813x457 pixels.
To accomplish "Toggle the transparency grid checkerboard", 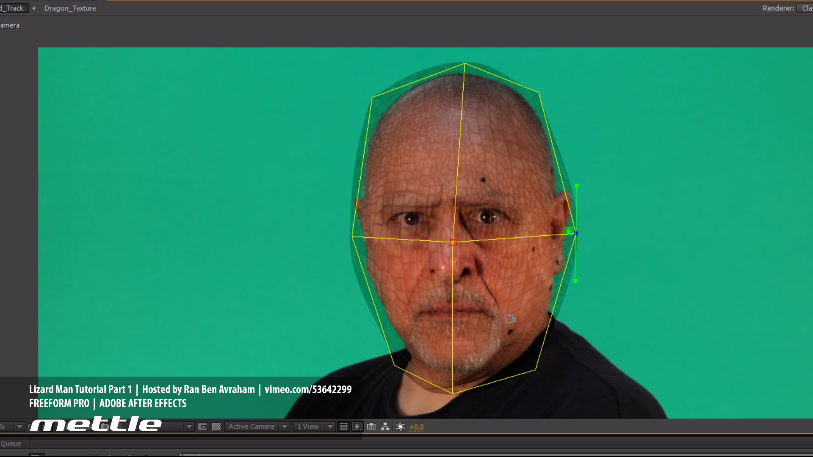I will [x=216, y=427].
